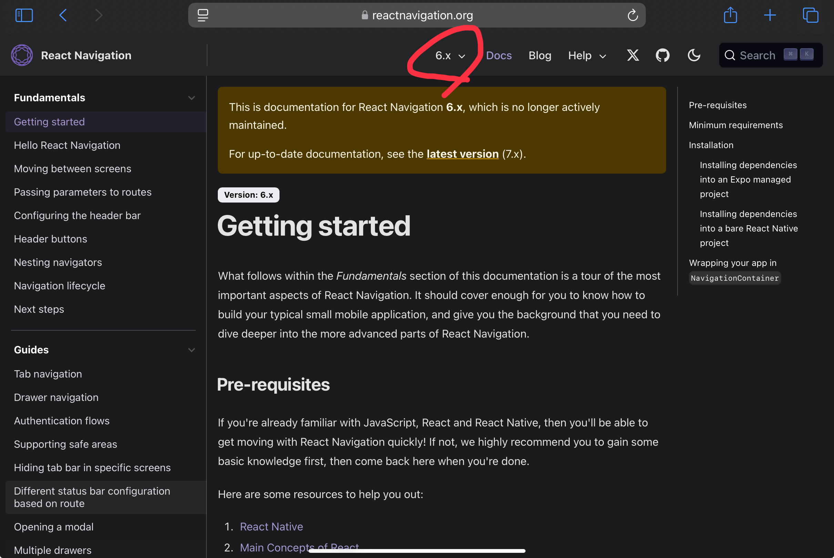Open Opening a modal guide
This screenshot has width=834, height=558.
[106, 527]
